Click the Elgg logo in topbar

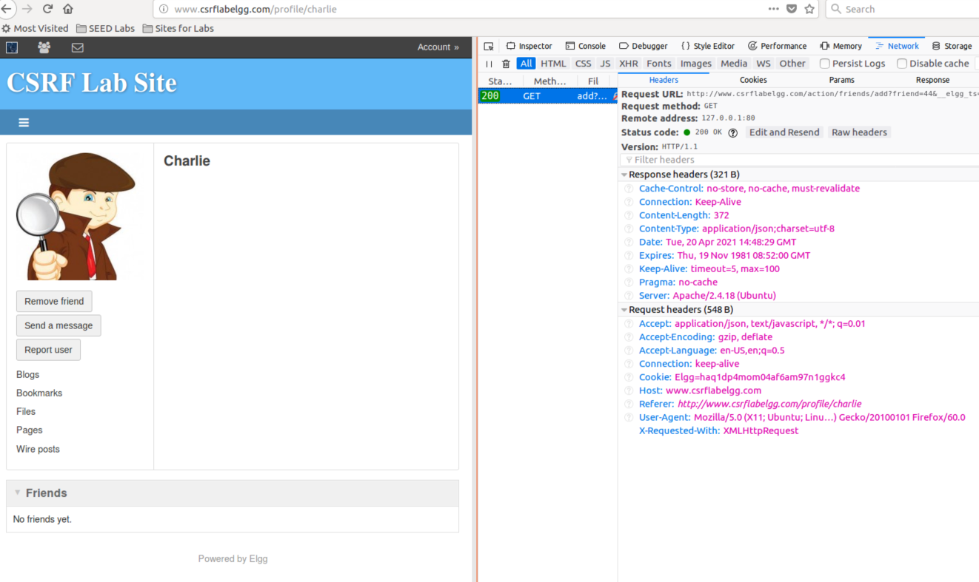pyautogui.click(x=12, y=47)
